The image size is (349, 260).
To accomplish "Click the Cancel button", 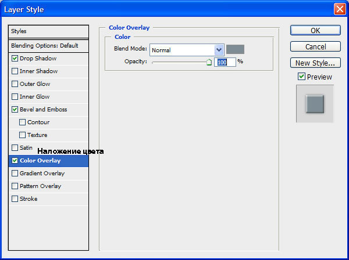I will click(315, 46).
